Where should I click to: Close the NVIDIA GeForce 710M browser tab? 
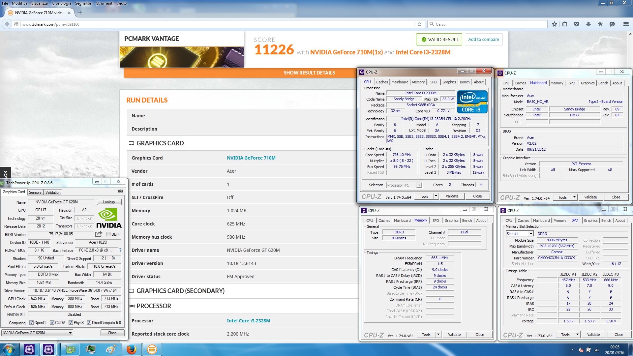(x=69, y=13)
